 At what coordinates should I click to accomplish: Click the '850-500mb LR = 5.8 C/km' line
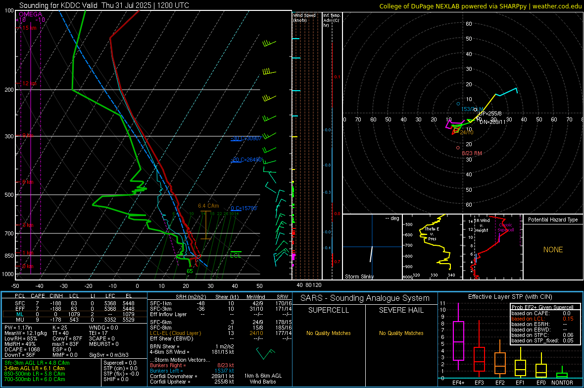click(x=35, y=374)
